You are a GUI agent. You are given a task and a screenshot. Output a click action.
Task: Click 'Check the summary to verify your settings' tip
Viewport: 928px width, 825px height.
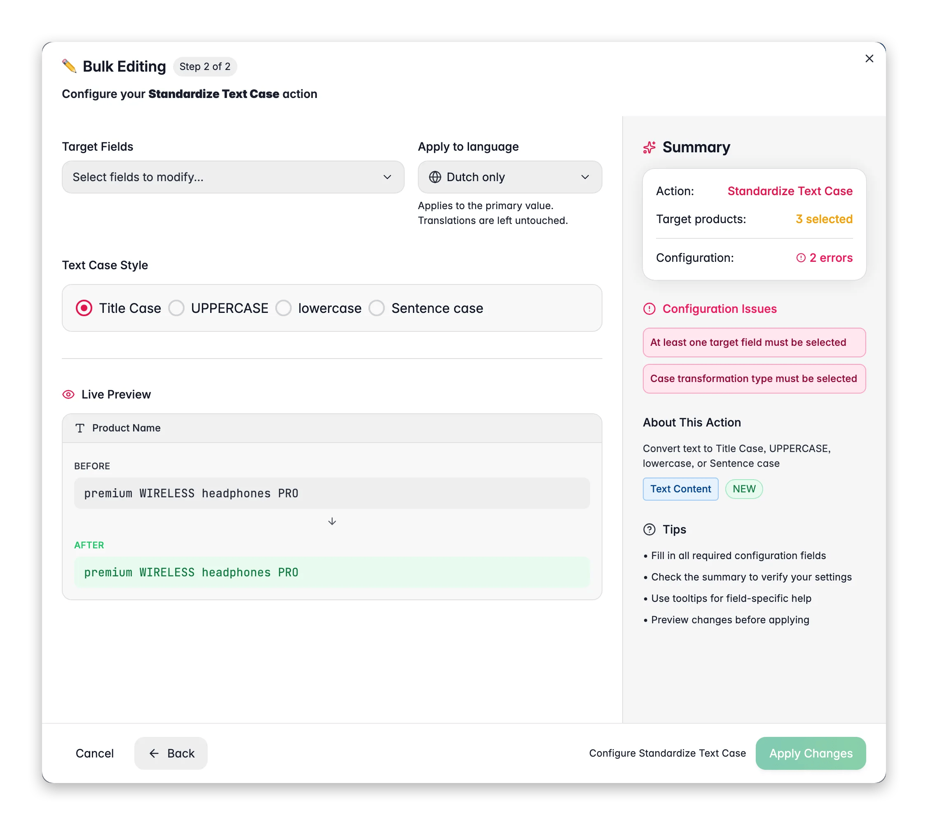tap(751, 577)
